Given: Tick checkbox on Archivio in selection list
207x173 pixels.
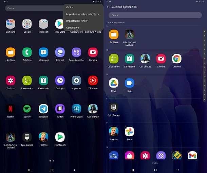Looking at the screenshot, I should click(x=110, y=30).
